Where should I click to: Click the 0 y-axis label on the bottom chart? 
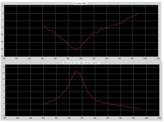[x=4, y=110]
